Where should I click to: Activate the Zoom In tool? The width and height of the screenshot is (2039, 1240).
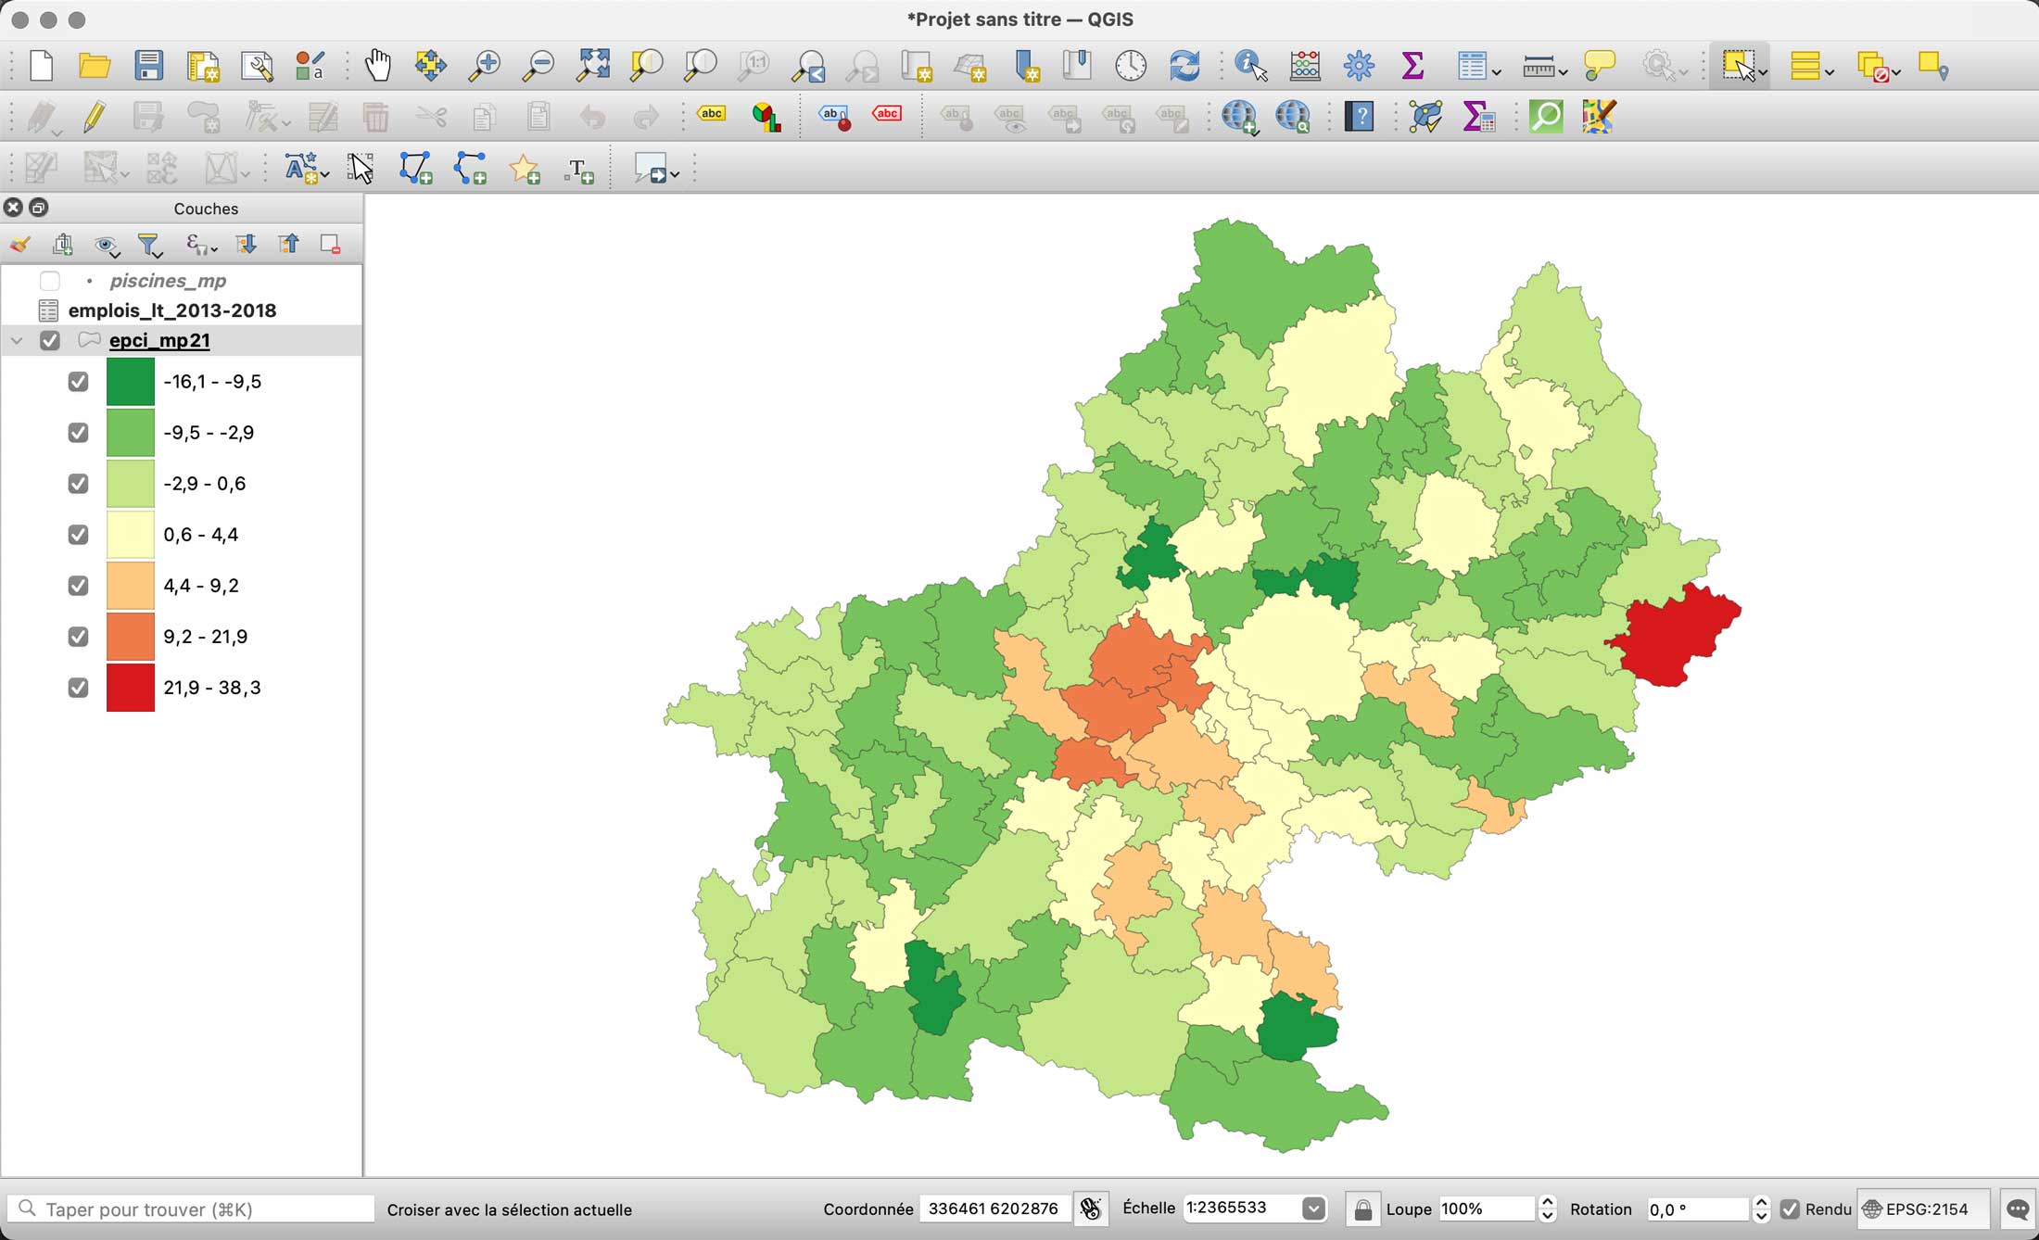click(484, 65)
